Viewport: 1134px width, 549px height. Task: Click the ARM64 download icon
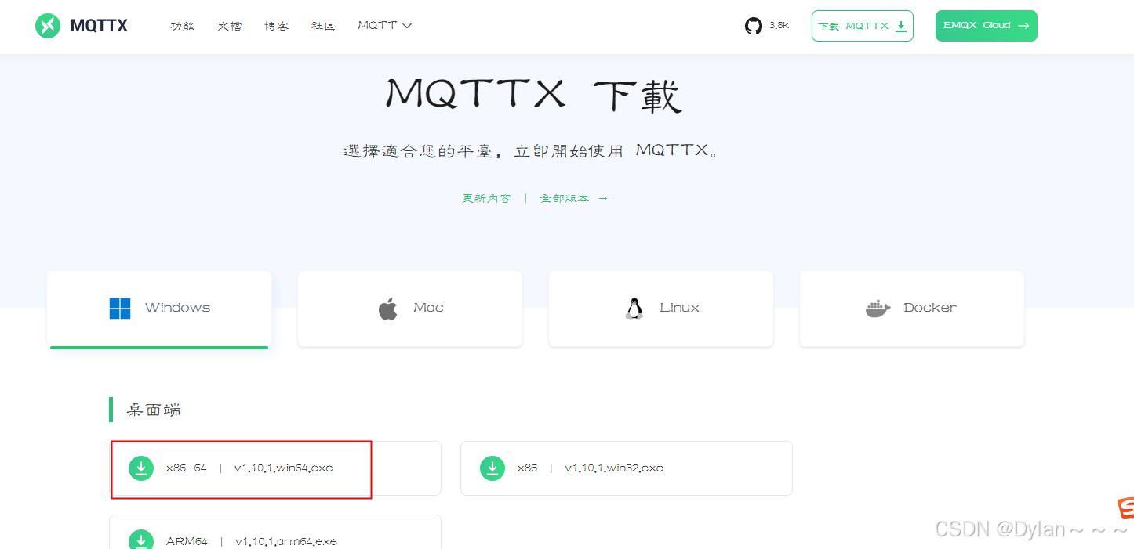click(141, 540)
